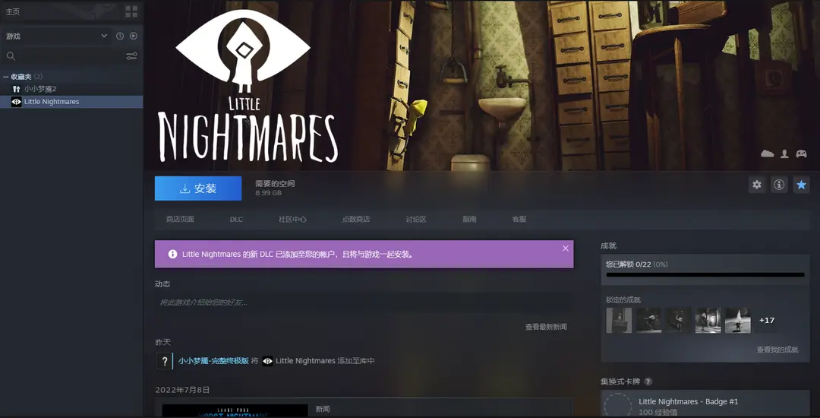This screenshot has width=820, height=418.
Task: Open the 点数商店 tab
Action: click(x=356, y=219)
